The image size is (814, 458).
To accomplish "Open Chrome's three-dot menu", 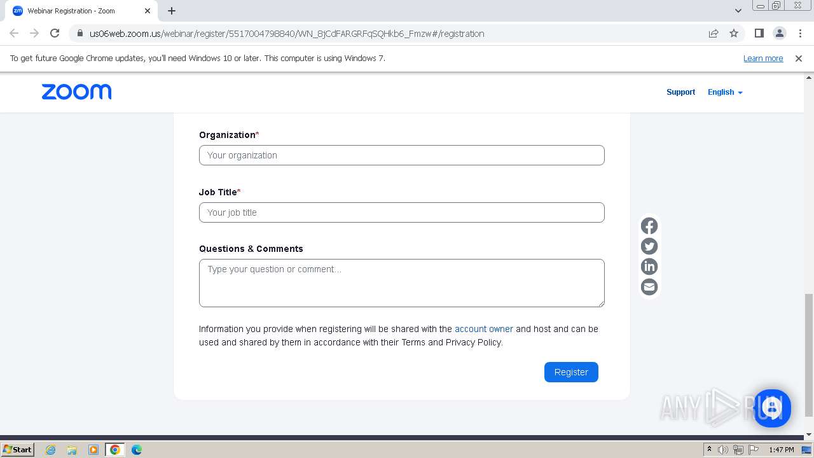I will click(x=799, y=33).
